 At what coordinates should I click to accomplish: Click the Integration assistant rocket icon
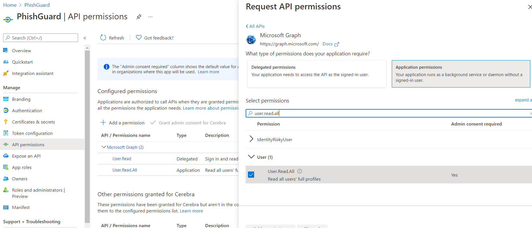6,73
